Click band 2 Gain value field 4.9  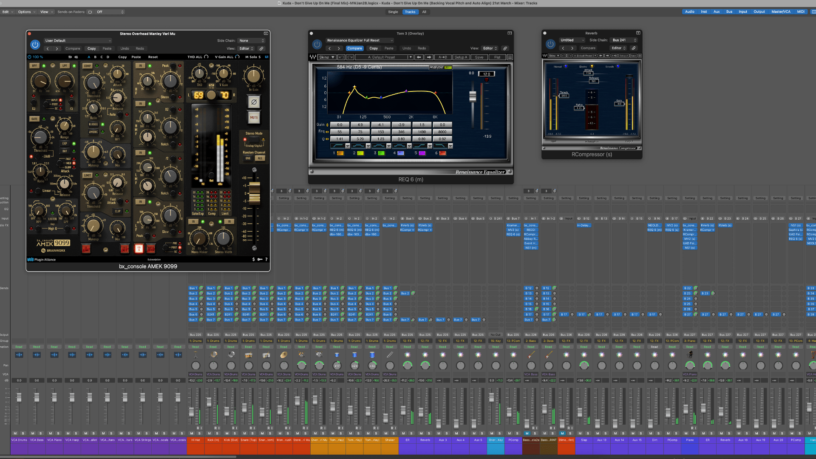coord(360,125)
